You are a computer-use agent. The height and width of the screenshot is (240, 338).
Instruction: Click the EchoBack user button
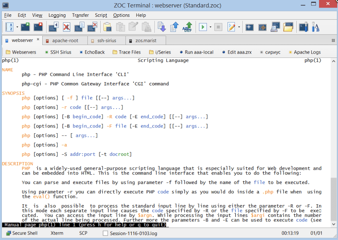pos(92,52)
